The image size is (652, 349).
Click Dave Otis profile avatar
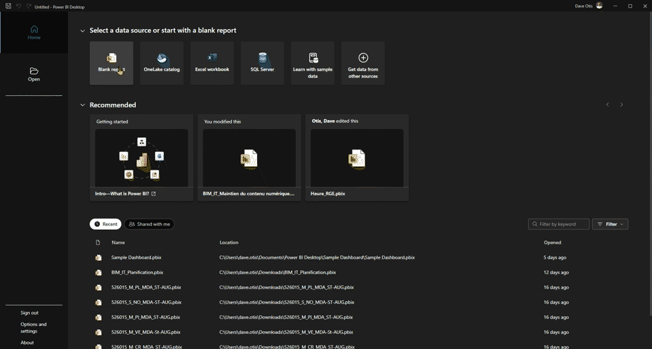(599, 6)
